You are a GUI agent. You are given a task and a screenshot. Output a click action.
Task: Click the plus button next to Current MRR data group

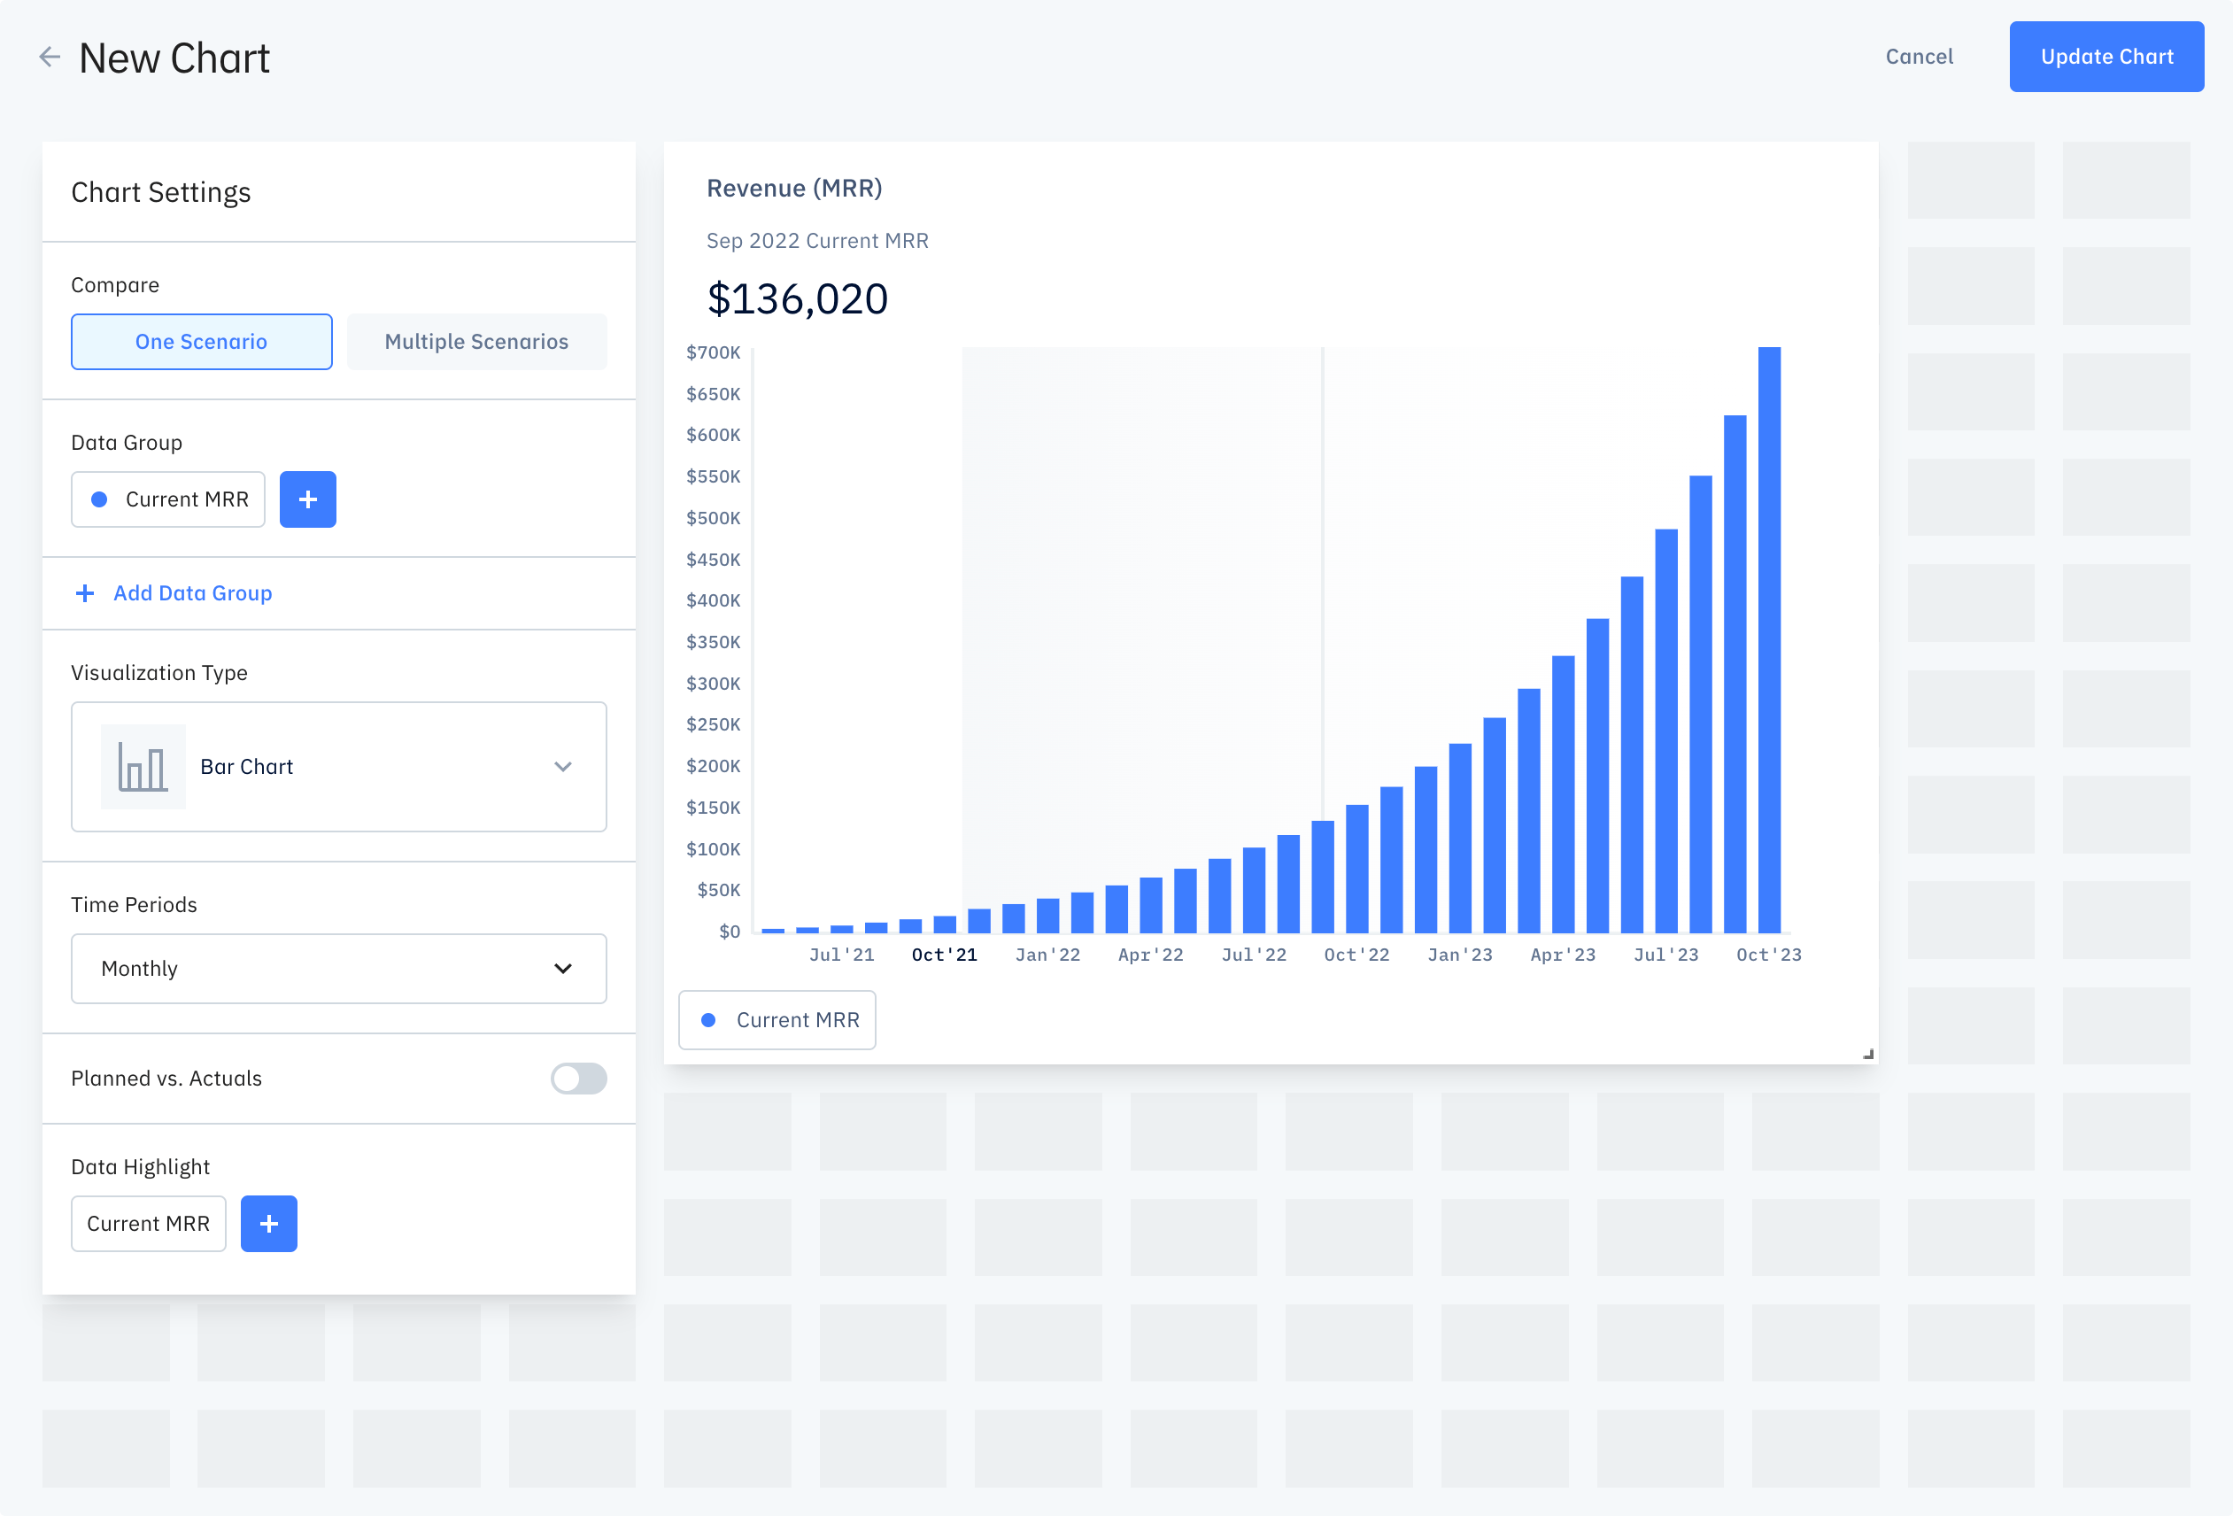click(307, 499)
